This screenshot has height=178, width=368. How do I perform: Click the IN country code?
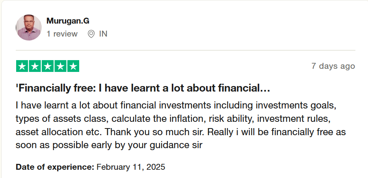[103, 34]
